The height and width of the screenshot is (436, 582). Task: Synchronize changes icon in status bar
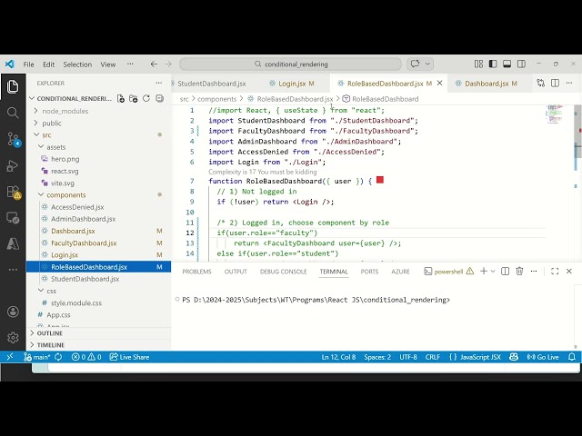pos(58,357)
